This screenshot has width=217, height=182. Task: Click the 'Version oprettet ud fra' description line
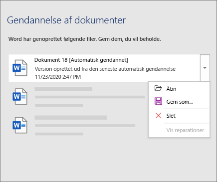(105, 69)
